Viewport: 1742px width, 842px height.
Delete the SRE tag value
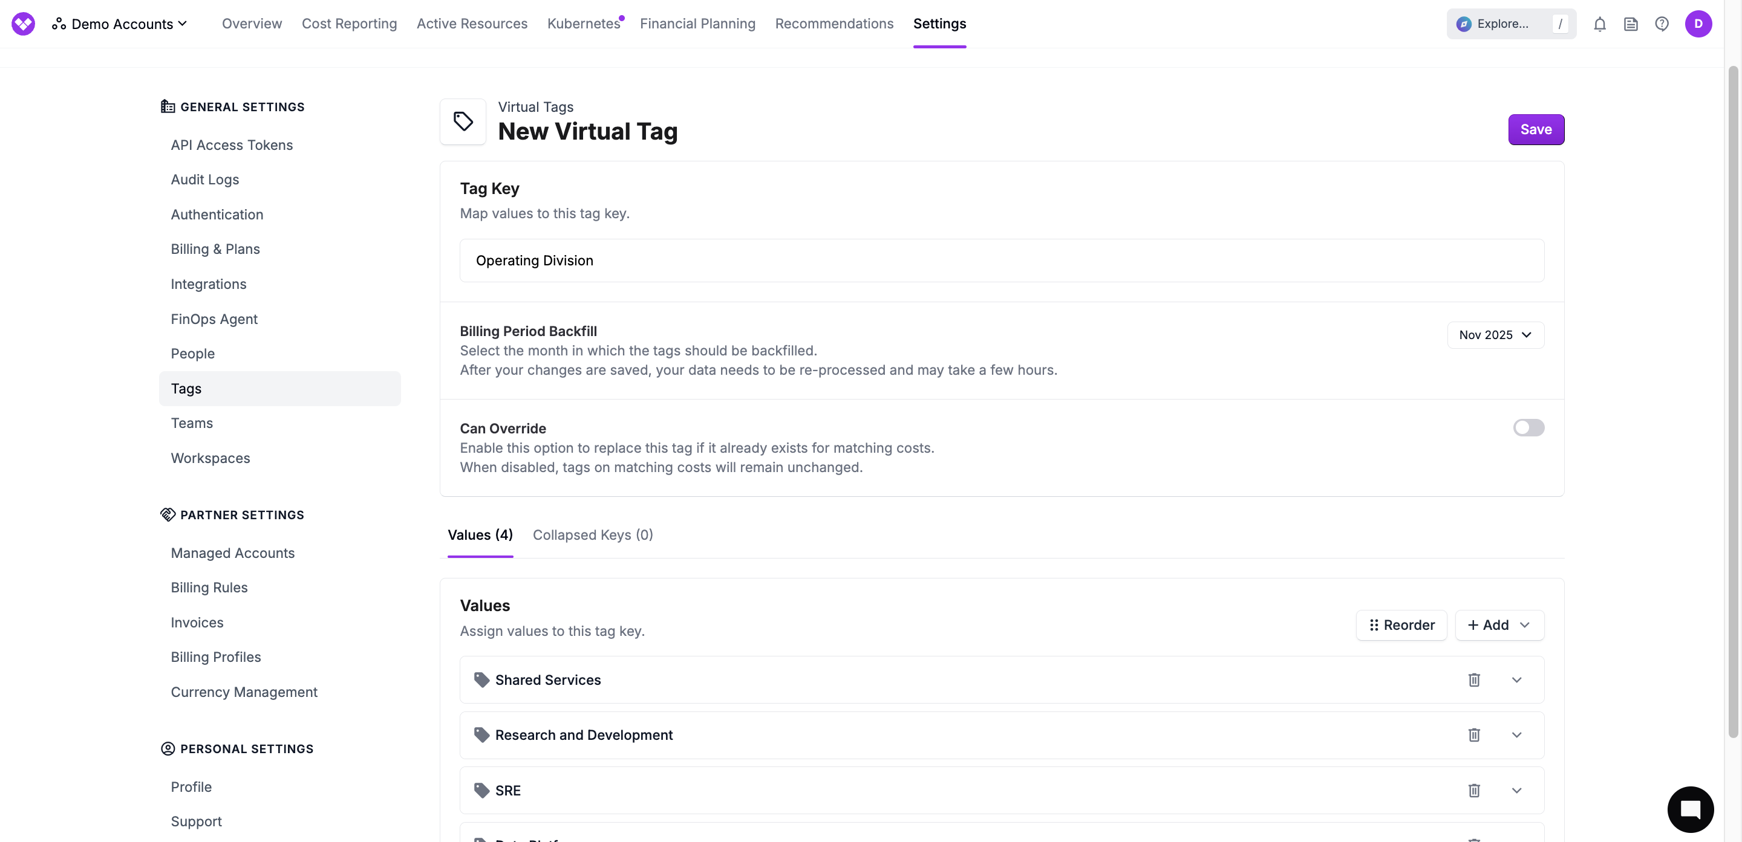pos(1474,790)
